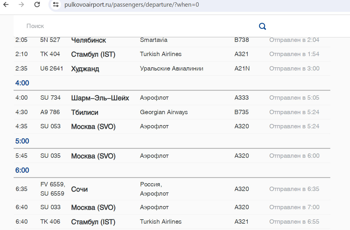Click the 4:00 hour section header
The height and width of the screenshot is (230, 350).
22,83
